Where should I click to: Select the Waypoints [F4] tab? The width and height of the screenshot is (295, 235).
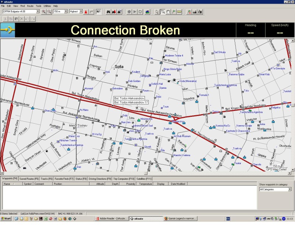pos(10,178)
